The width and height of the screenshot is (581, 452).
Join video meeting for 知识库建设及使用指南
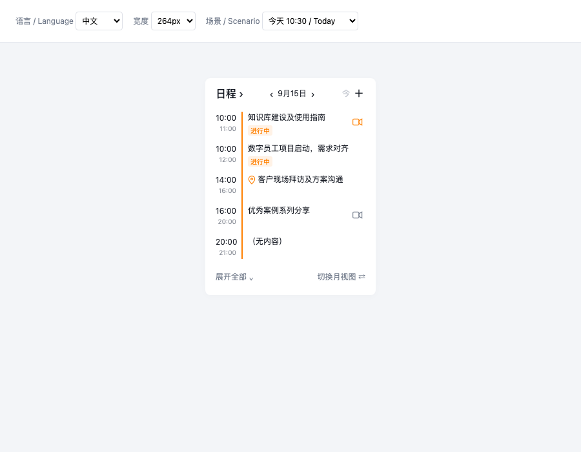[x=357, y=122]
